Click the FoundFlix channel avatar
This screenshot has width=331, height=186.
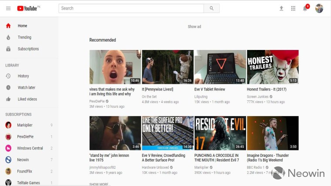click(8, 171)
